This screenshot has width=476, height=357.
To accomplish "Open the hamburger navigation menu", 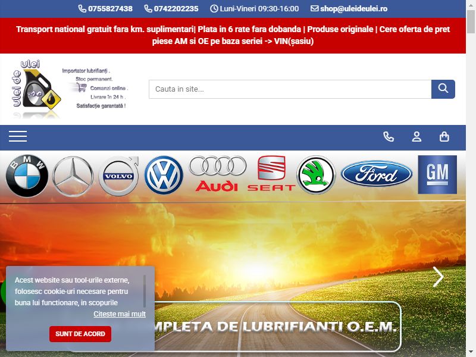I will [x=18, y=136].
